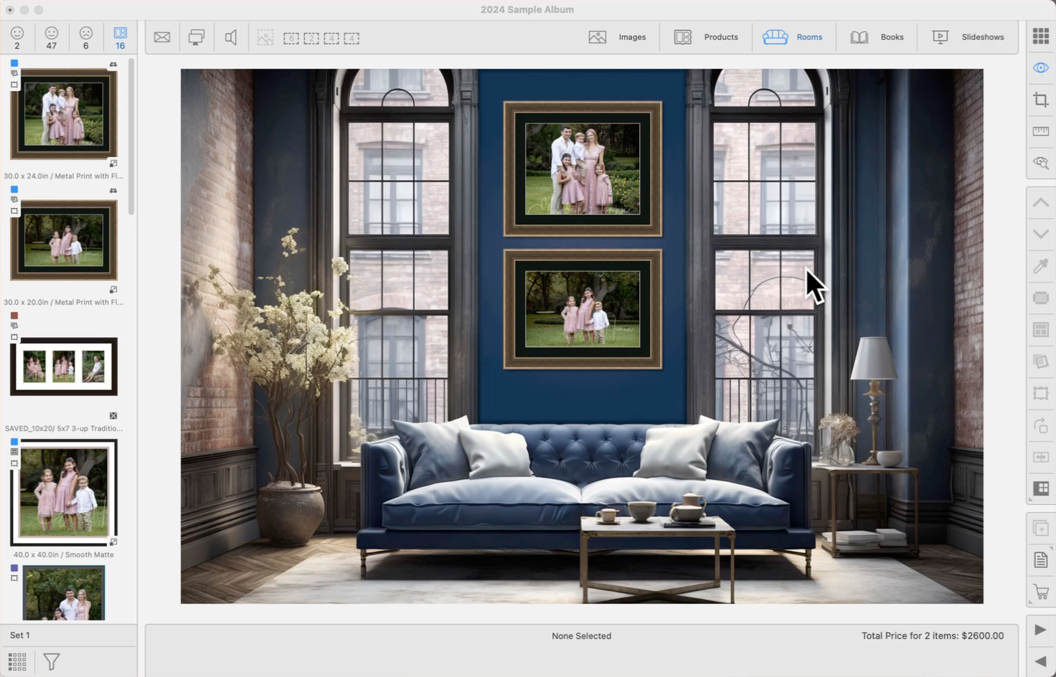The image size is (1056, 677).
Task: Open the funnel filter icon
Action: pyautogui.click(x=52, y=661)
